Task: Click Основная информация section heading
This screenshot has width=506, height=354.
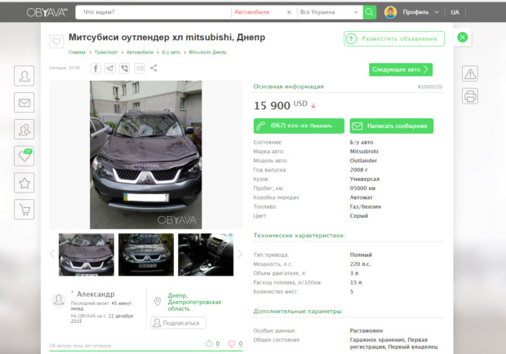Action: (288, 86)
